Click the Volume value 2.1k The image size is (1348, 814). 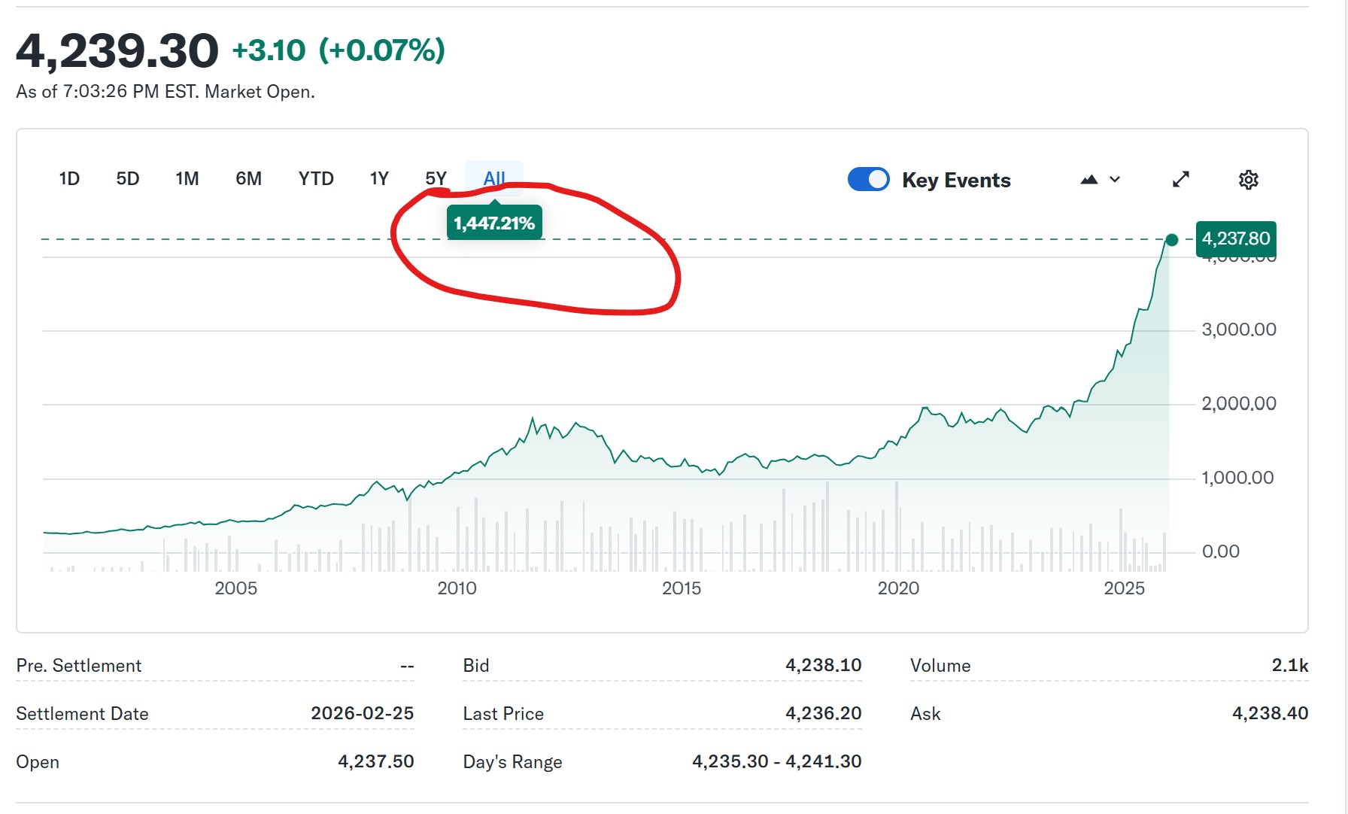coord(1290,665)
